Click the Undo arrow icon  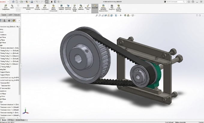click(x=37, y=2)
